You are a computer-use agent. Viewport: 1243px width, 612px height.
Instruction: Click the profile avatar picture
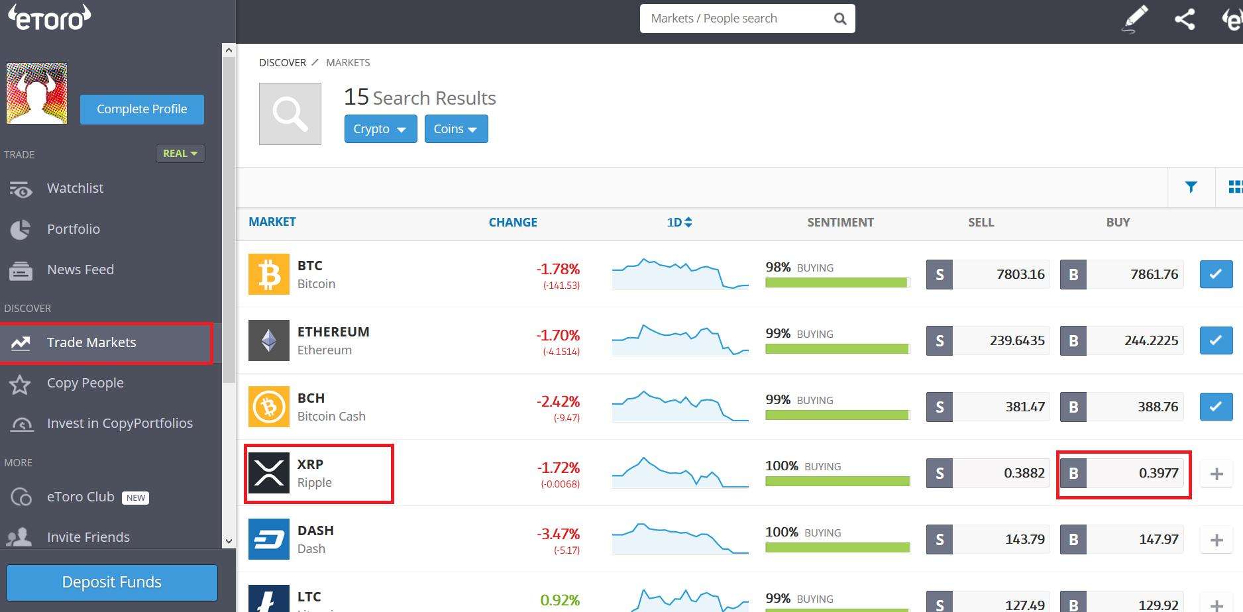(36, 93)
